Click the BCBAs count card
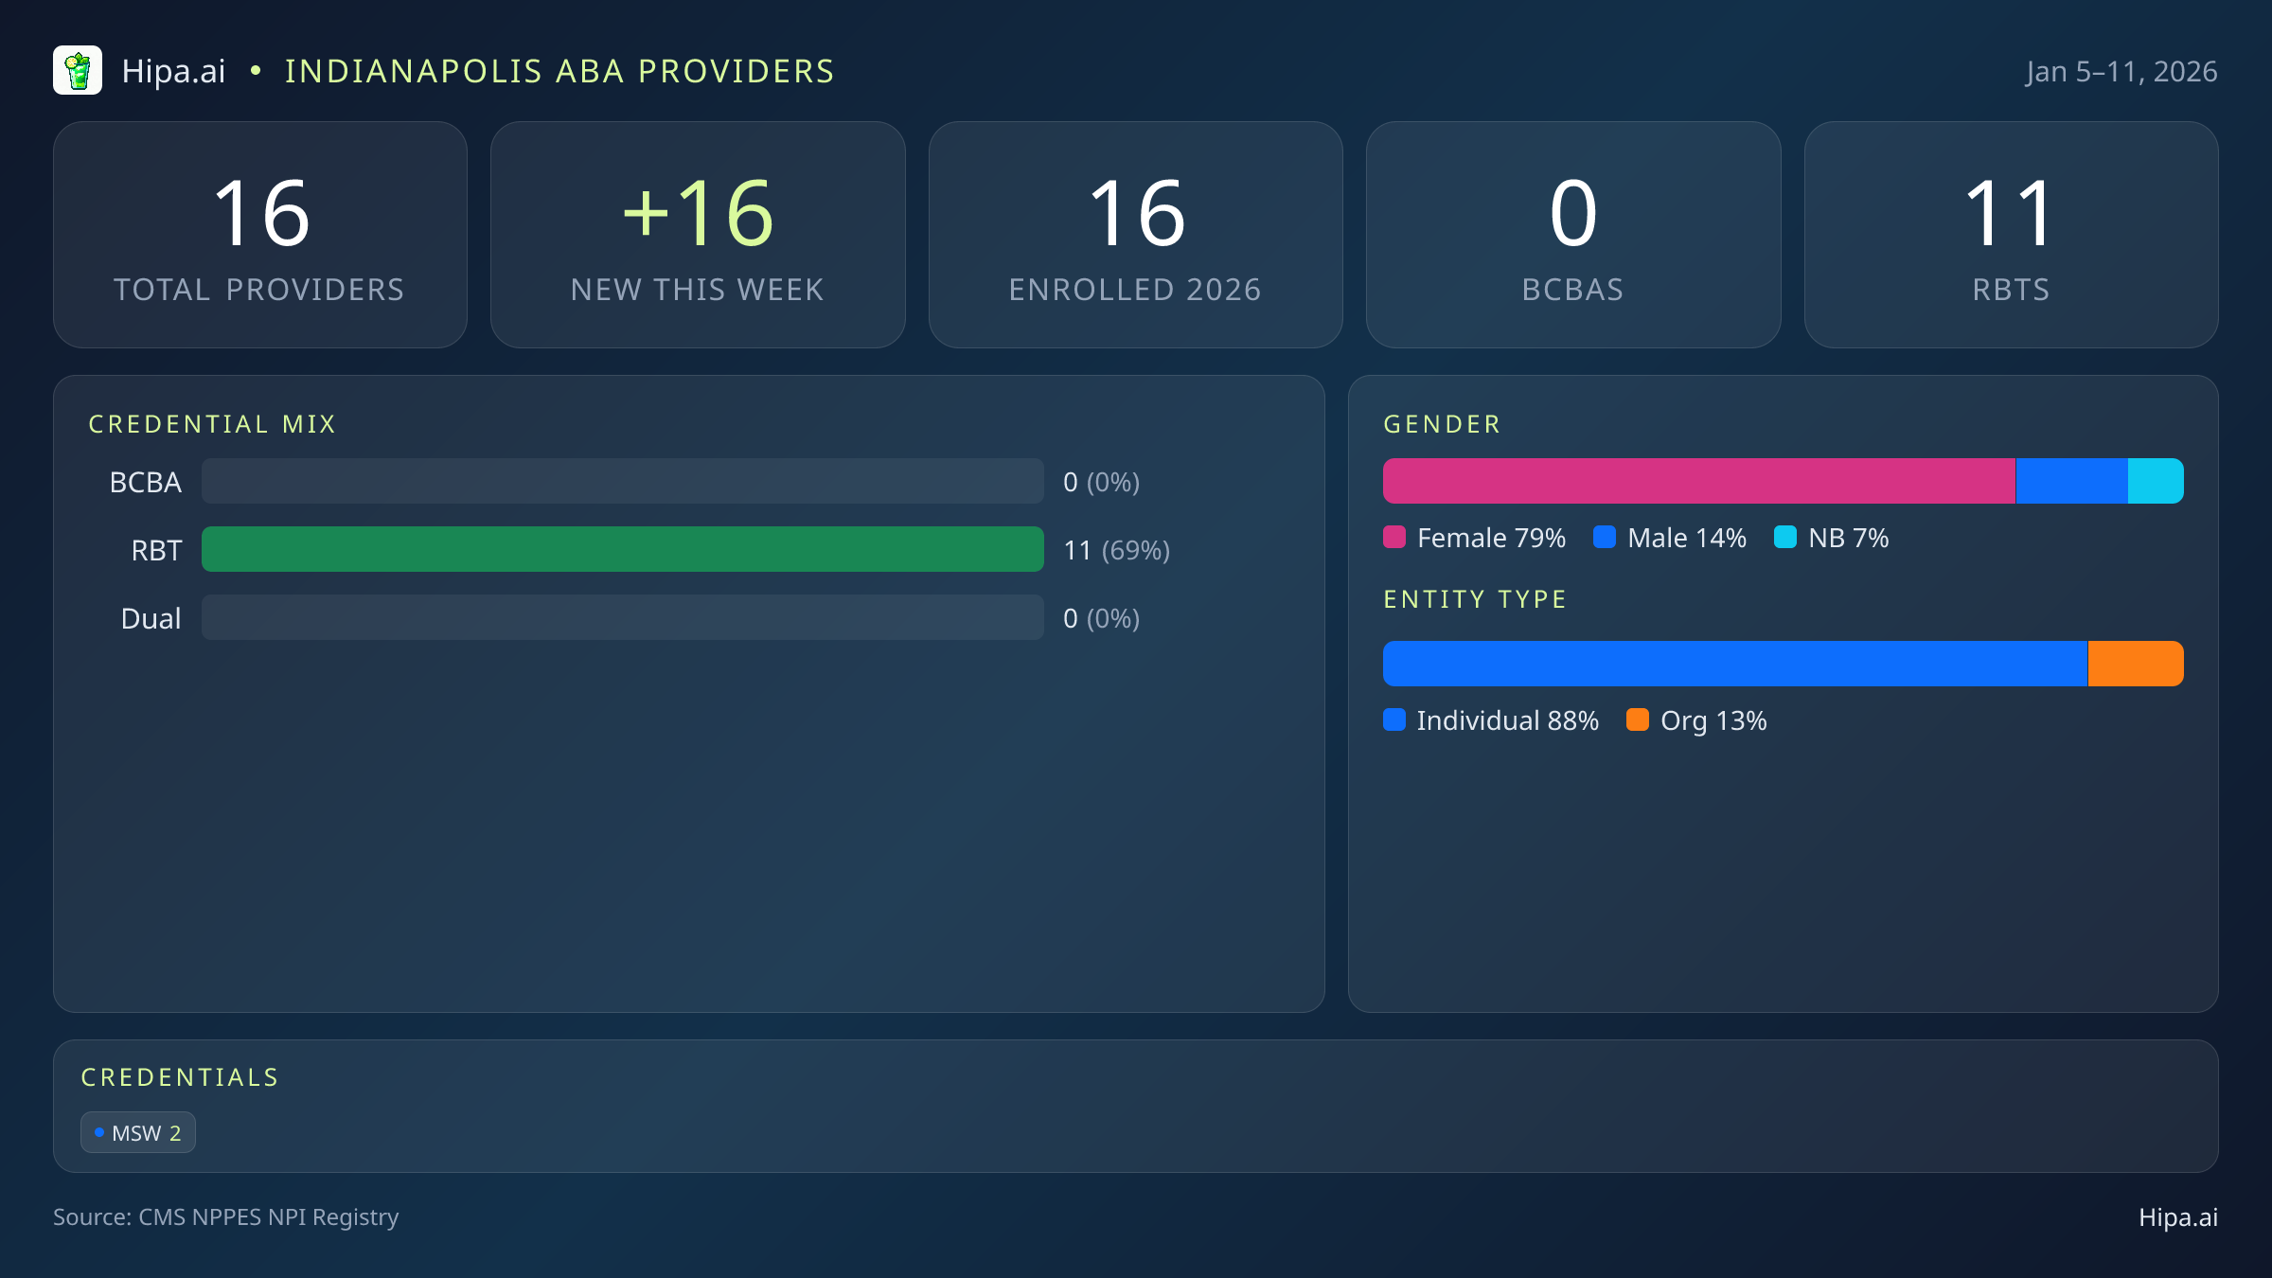 click(x=1573, y=234)
